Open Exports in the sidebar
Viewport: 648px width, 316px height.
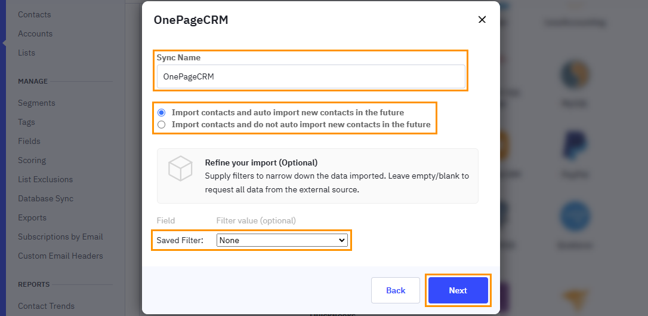pos(32,217)
